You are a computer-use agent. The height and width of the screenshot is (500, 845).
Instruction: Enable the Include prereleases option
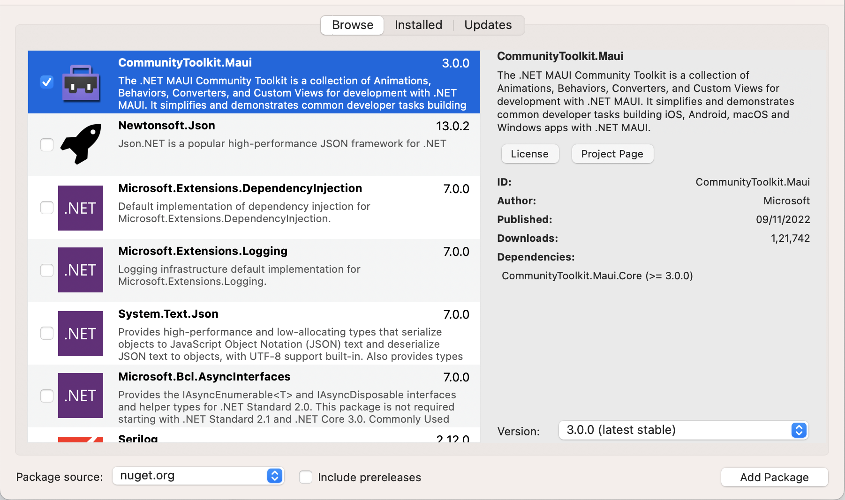[306, 477]
